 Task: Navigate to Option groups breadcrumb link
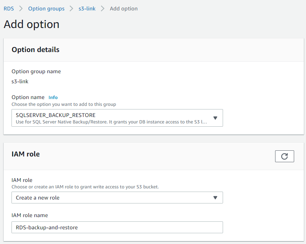46,9
